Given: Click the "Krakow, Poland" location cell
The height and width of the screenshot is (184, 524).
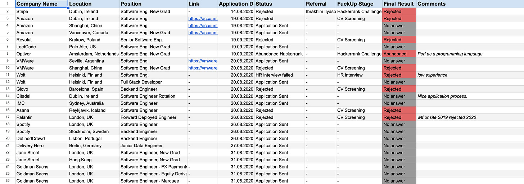Looking at the screenshot, I should point(94,40).
